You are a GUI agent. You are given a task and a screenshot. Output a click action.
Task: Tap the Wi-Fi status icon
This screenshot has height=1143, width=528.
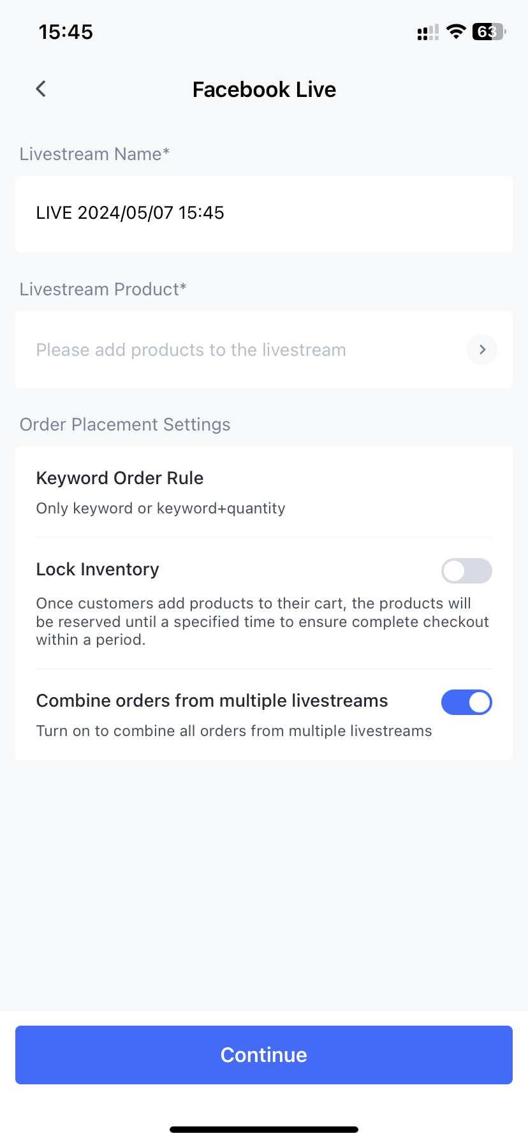(456, 32)
